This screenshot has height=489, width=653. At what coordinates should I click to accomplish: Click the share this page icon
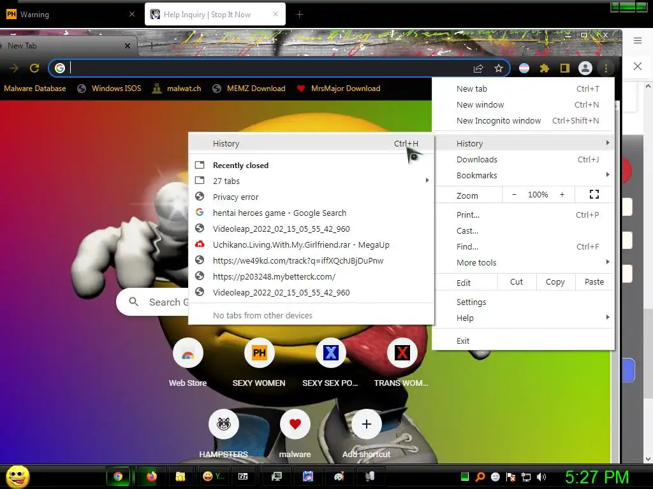(x=478, y=69)
